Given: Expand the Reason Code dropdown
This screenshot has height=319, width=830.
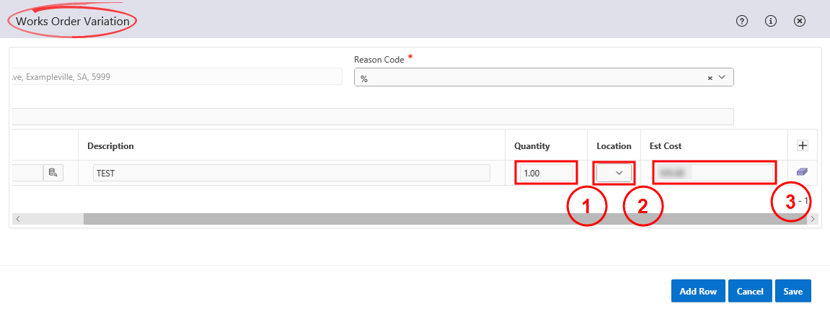Looking at the screenshot, I should pos(722,78).
